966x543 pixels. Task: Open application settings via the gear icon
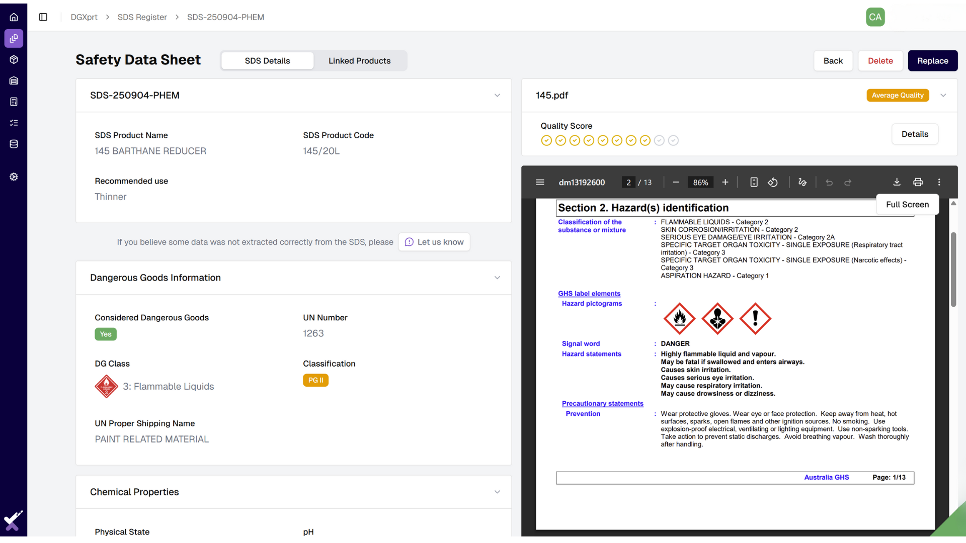[14, 176]
